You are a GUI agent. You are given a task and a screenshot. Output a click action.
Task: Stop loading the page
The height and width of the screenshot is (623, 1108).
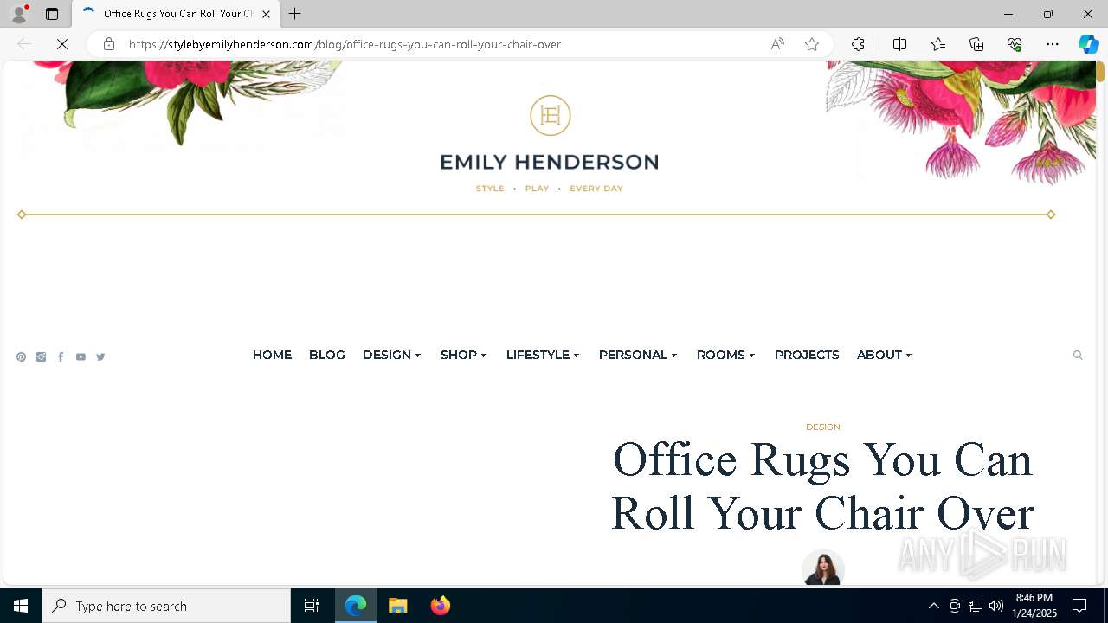(x=62, y=44)
